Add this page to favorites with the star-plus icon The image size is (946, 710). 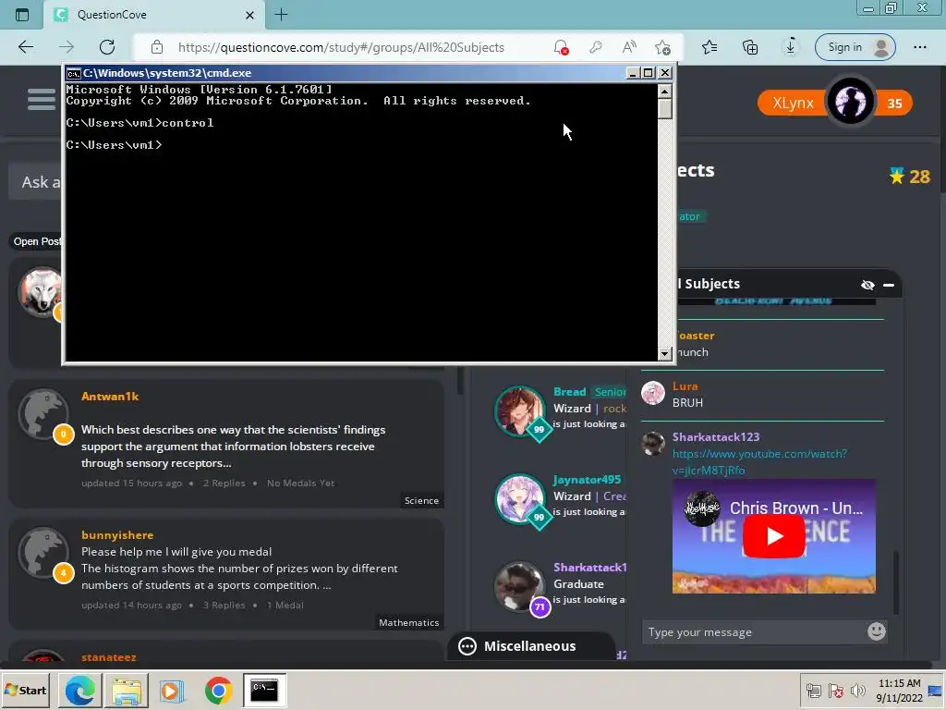click(662, 47)
